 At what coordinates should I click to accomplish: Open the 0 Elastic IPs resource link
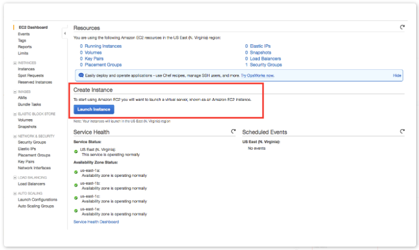tap(258, 46)
